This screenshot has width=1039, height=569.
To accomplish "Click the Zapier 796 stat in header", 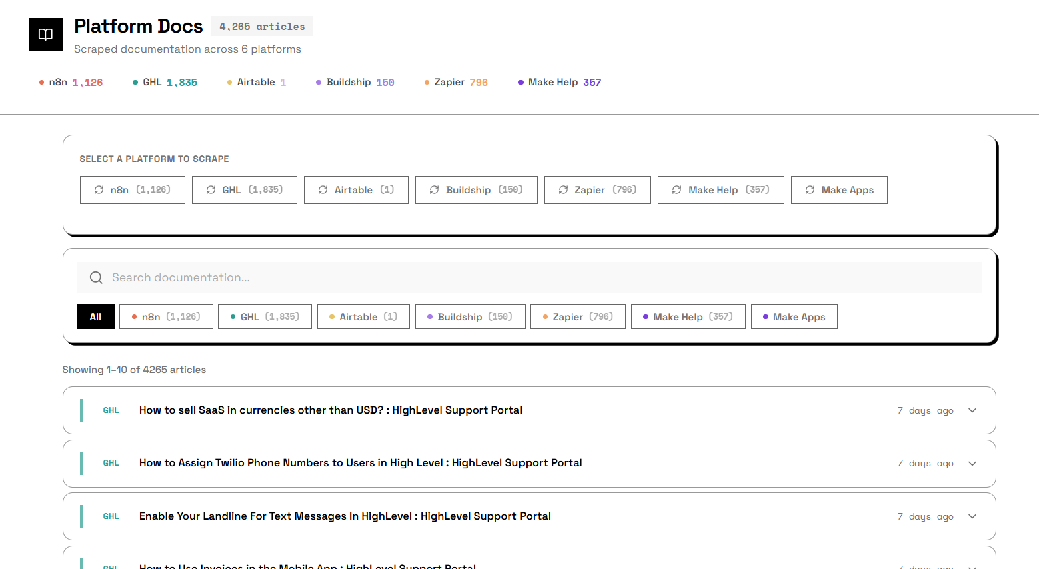I will click(456, 82).
